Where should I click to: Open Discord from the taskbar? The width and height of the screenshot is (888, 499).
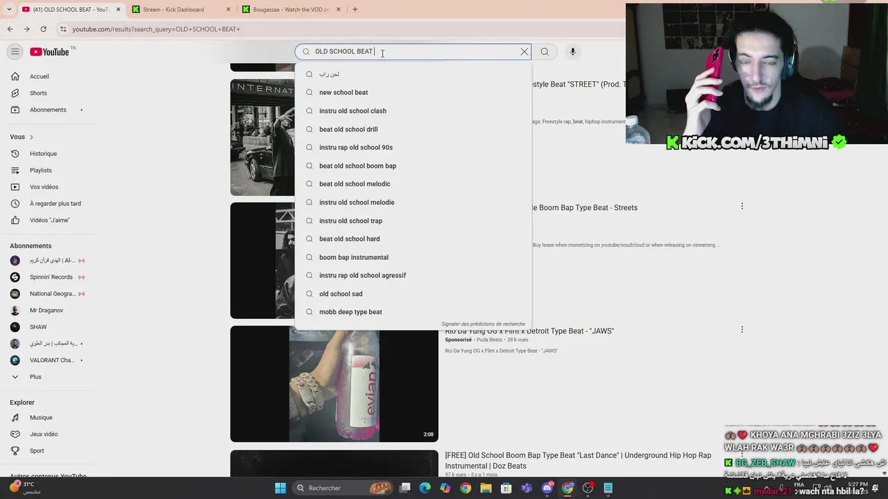(x=547, y=488)
